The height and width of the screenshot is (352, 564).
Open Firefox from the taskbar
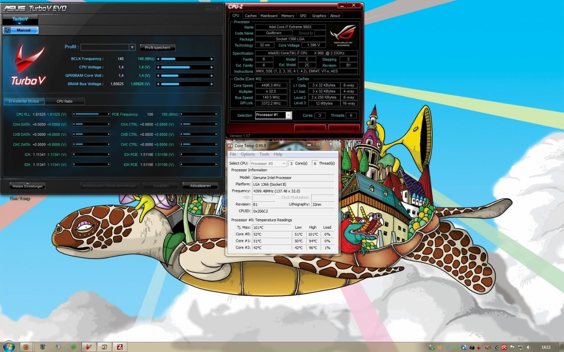(x=26, y=346)
